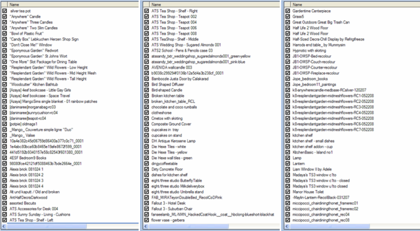Select Die Hexe Tiles - yellow row
This screenshot has width=420, height=231.
(x=169, y=152)
